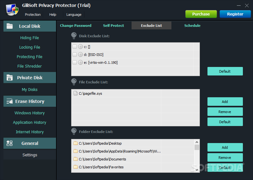253x180 pixels.
Task: Click Default button for File Exclude List
Action: point(225,122)
